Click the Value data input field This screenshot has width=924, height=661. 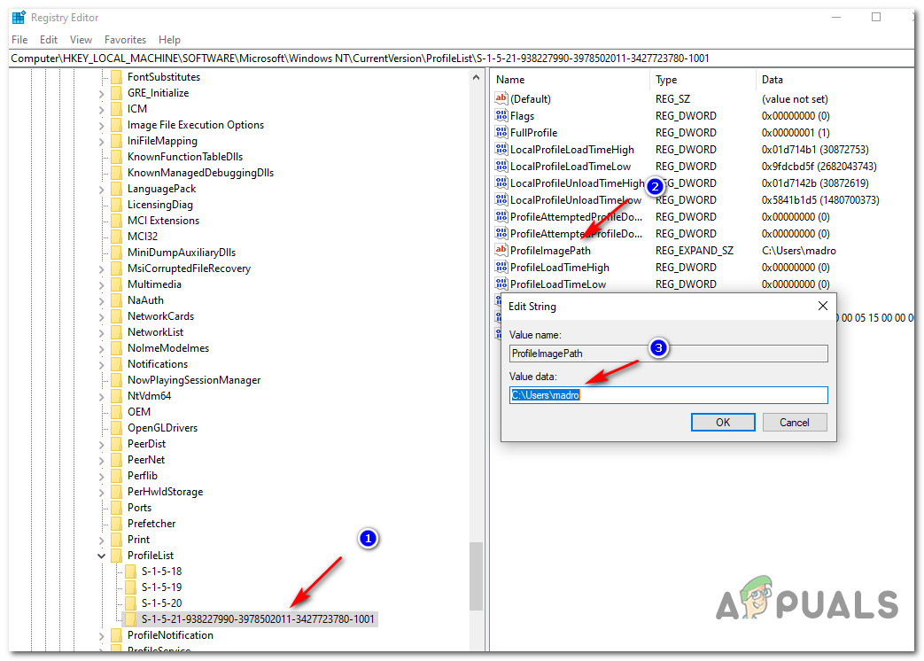(668, 394)
